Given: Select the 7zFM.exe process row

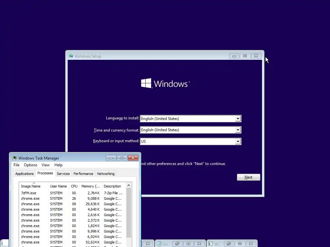Looking at the screenshot, I should [x=73, y=193].
